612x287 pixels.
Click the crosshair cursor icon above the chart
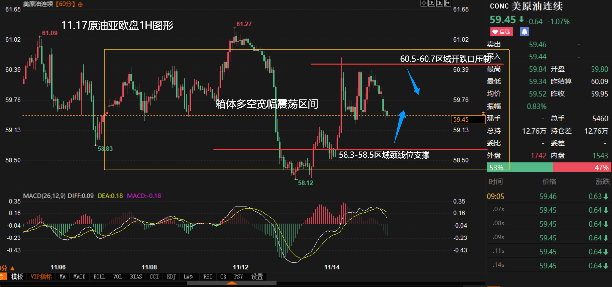(x=424, y=3)
